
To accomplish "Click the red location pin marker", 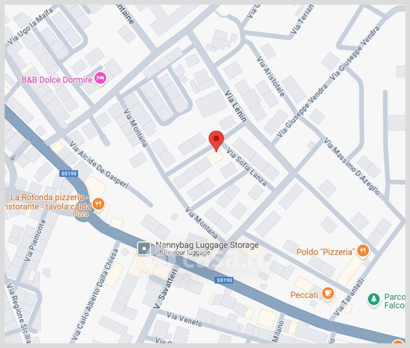I will [x=216, y=141].
